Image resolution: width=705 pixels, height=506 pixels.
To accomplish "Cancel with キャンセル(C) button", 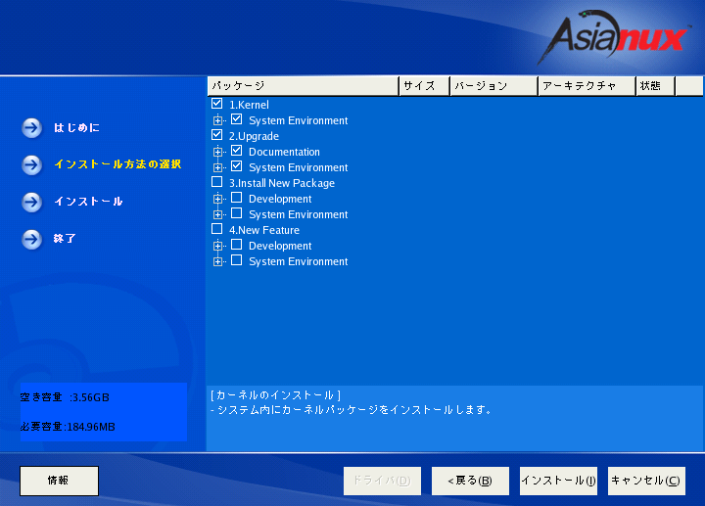I will 646,481.
